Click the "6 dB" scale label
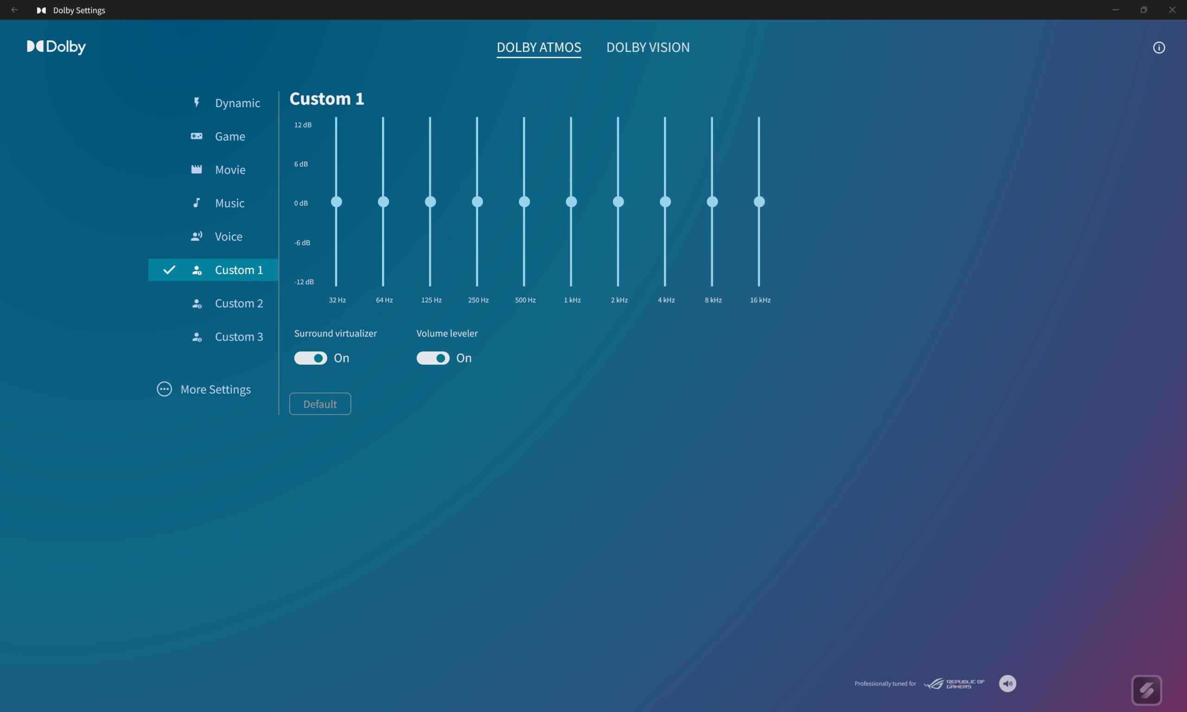Screen dimensions: 1187x712 (x=301, y=164)
